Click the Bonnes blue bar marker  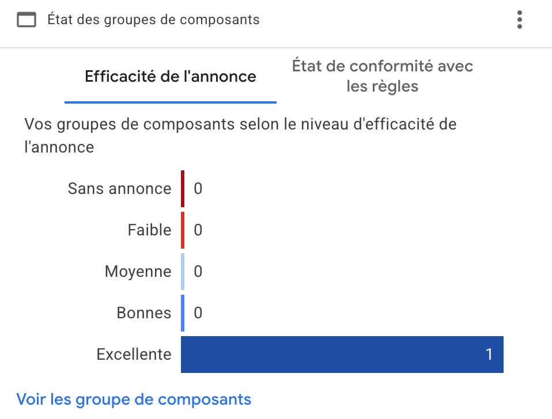tap(183, 313)
